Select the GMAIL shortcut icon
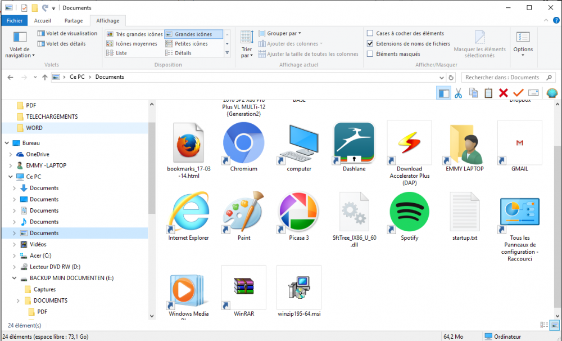This screenshot has height=341, width=562. (520, 143)
